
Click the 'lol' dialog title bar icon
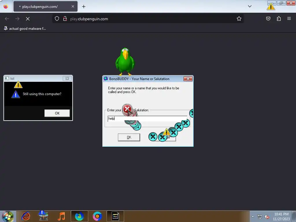tap(7, 78)
